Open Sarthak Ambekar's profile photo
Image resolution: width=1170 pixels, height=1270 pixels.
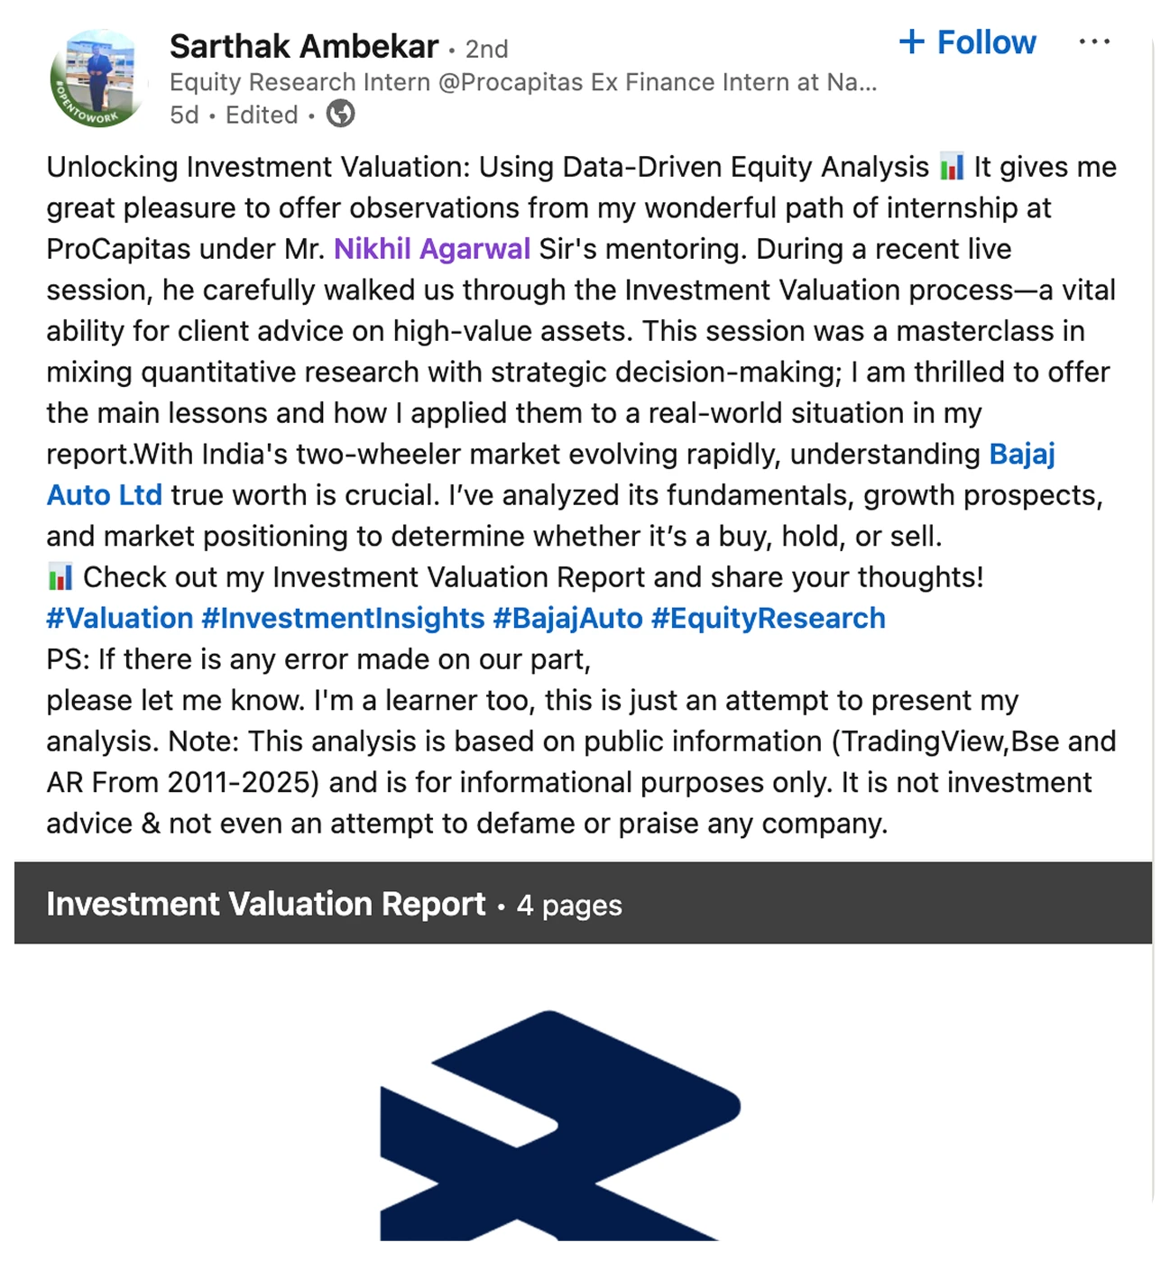98,79
